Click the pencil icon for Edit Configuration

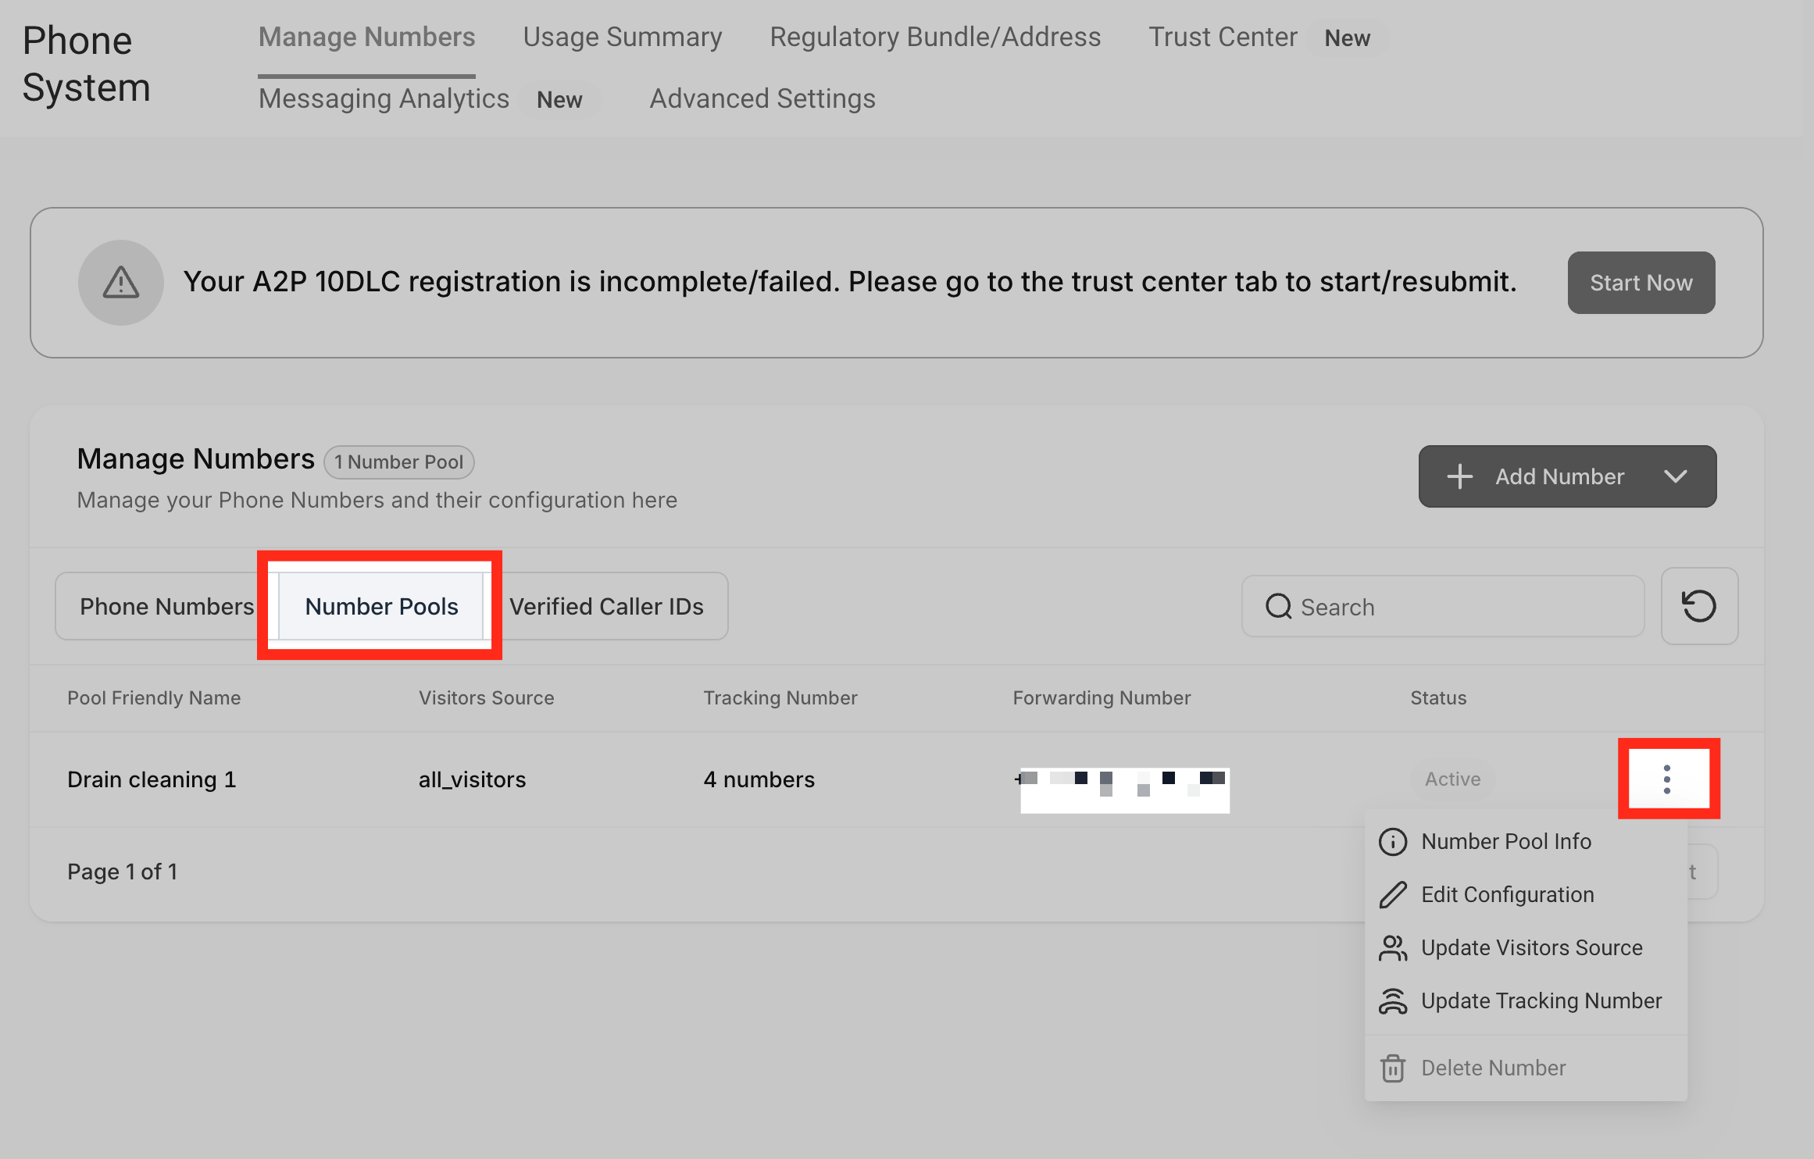point(1393,895)
